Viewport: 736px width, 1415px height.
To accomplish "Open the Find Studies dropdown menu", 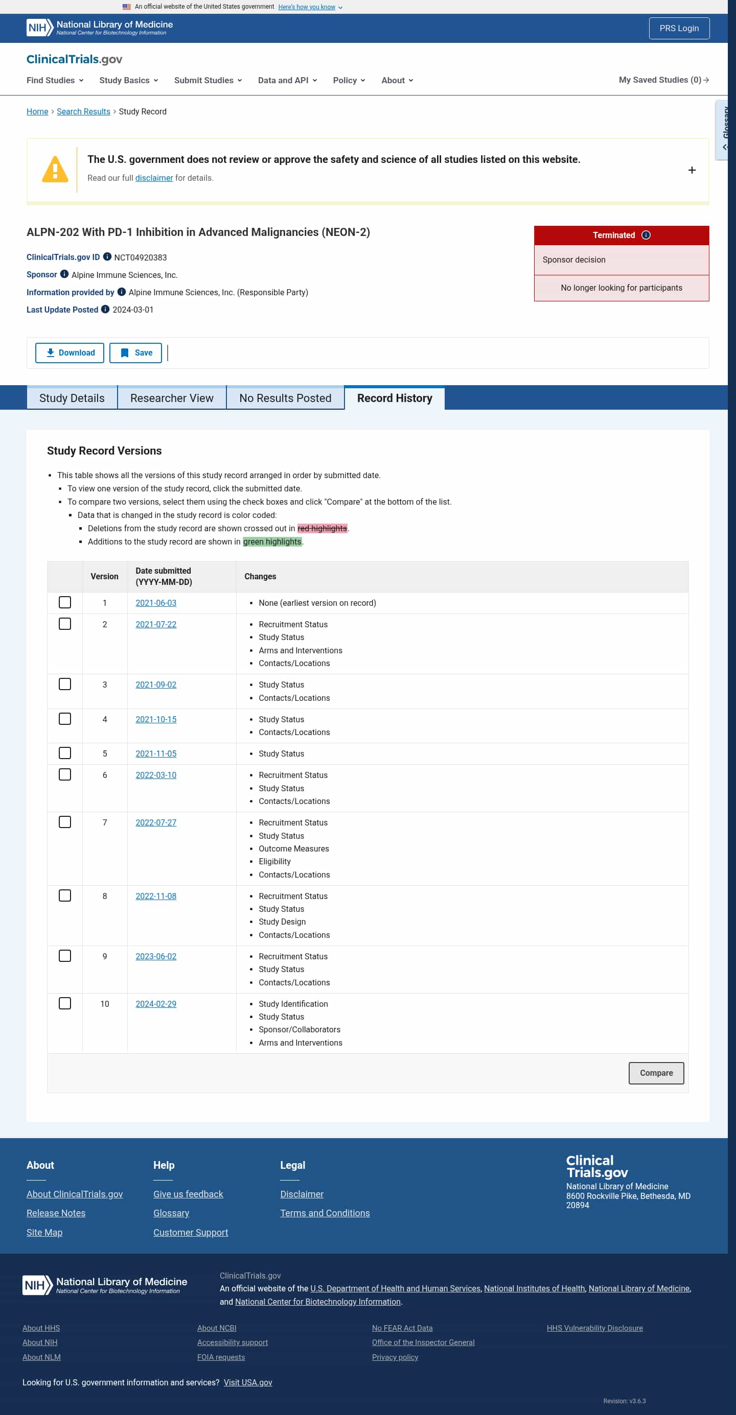I will [x=55, y=80].
